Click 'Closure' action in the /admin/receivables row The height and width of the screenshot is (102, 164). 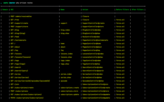[86, 16]
